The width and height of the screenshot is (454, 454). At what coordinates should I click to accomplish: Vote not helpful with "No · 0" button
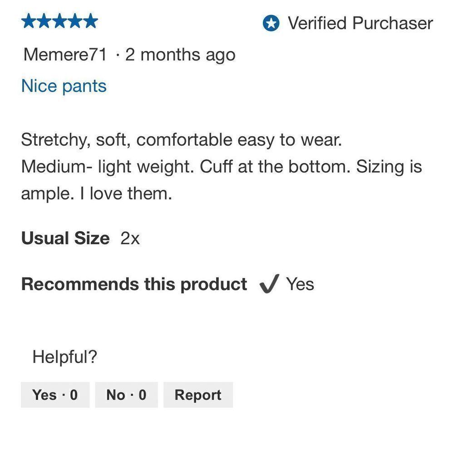pyautogui.click(x=126, y=395)
